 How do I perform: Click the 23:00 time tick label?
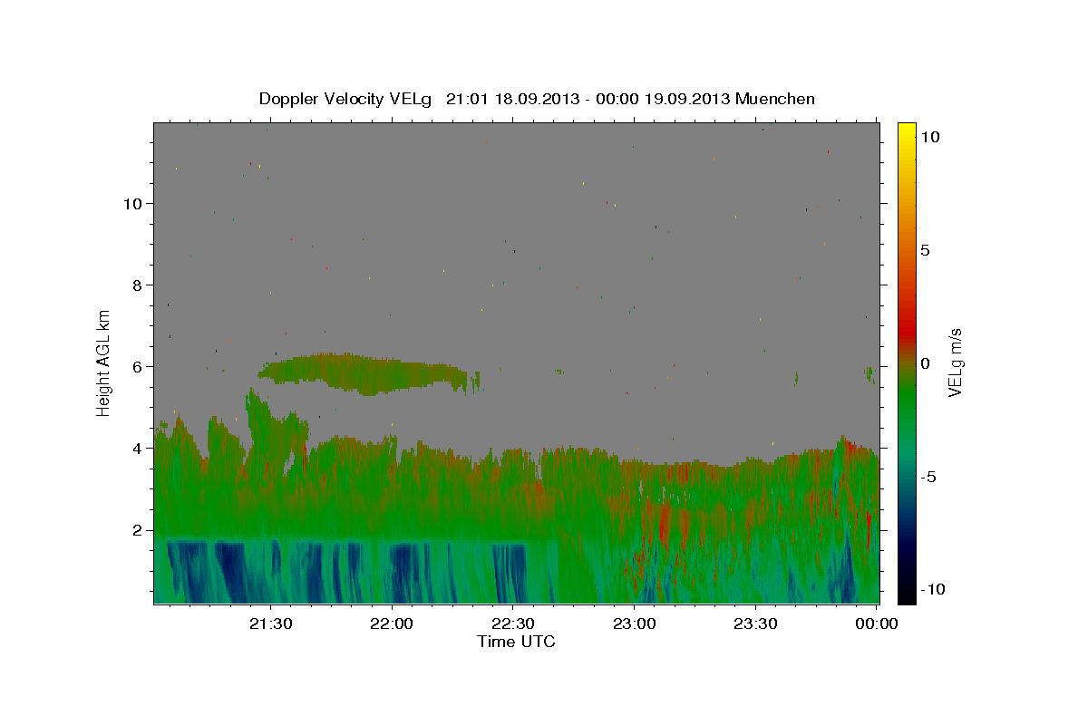pyautogui.click(x=635, y=623)
